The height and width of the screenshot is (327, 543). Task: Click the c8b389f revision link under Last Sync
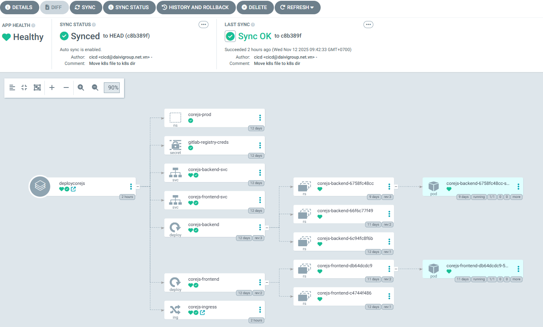click(291, 36)
